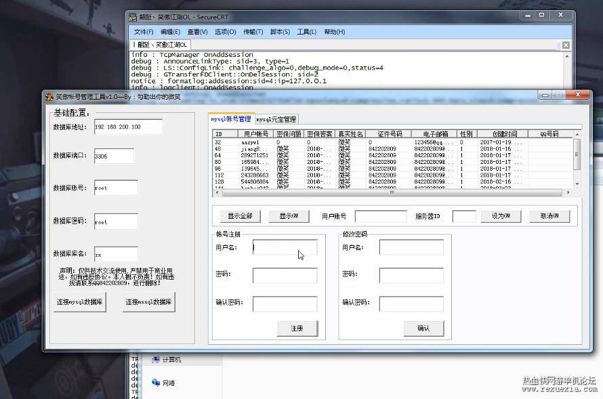
Task: Open the 计算机 icon in background window
Action: pyautogui.click(x=166, y=360)
